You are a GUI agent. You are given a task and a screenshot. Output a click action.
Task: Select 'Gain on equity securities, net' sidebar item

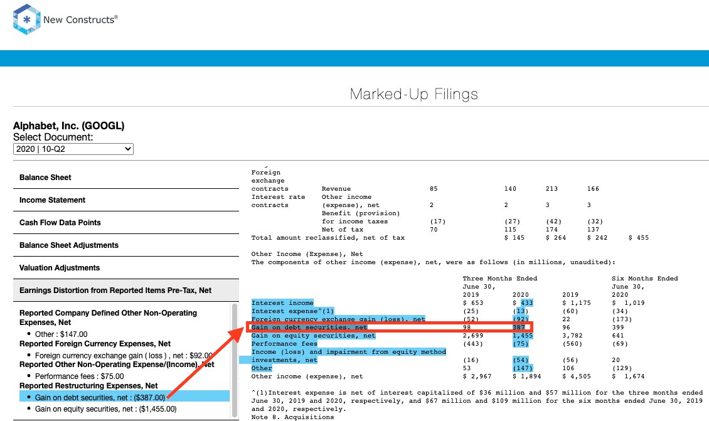pyautogui.click(x=106, y=409)
